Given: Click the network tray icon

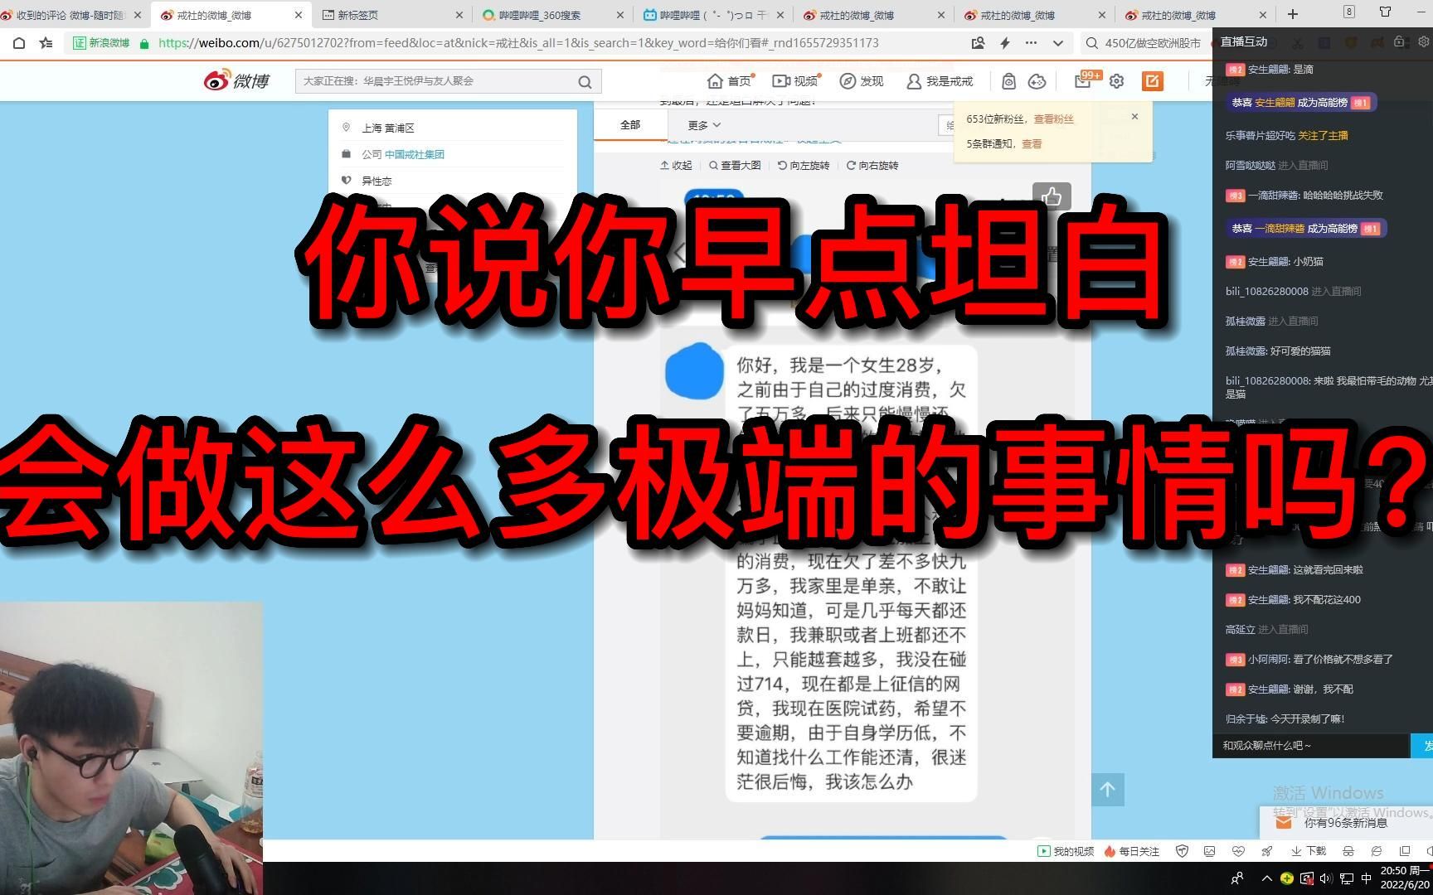Looking at the screenshot, I should [1347, 878].
